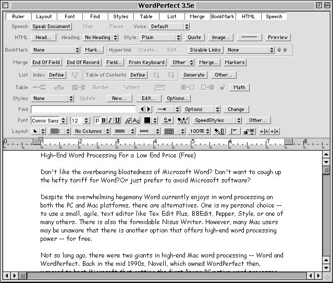
Task: Click the Speak Document button
Action: click(52, 27)
